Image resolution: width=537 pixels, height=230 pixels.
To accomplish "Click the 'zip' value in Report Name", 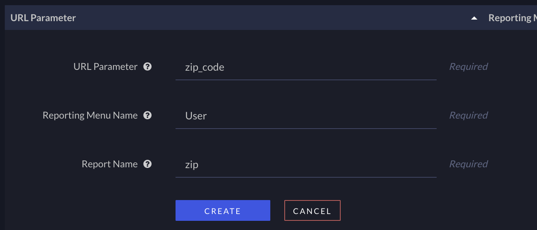I will (x=192, y=165).
